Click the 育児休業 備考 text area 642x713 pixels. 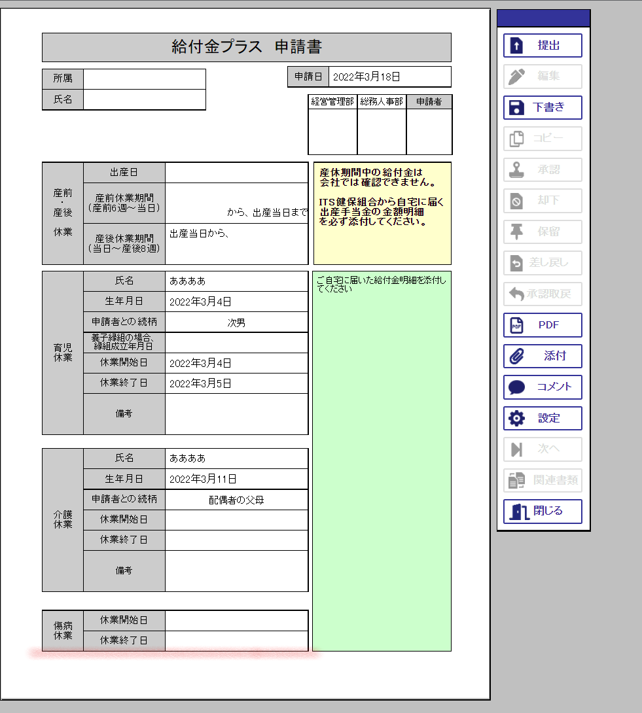click(x=236, y=414)
